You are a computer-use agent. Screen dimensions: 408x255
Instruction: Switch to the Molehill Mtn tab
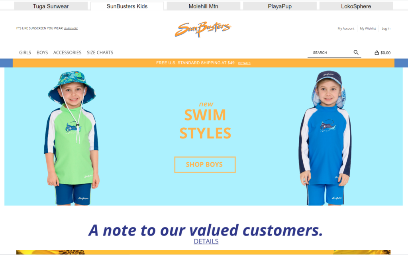coord(204,6)
